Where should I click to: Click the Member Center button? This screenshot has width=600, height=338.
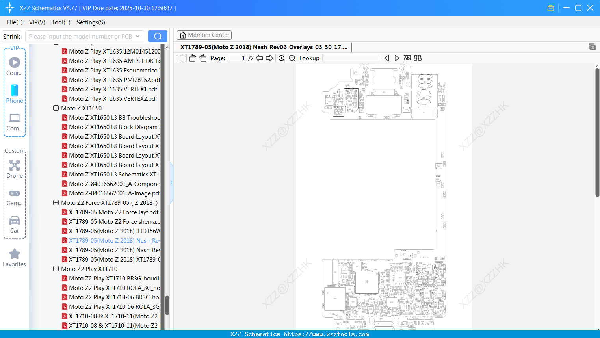tap(204, 35)
